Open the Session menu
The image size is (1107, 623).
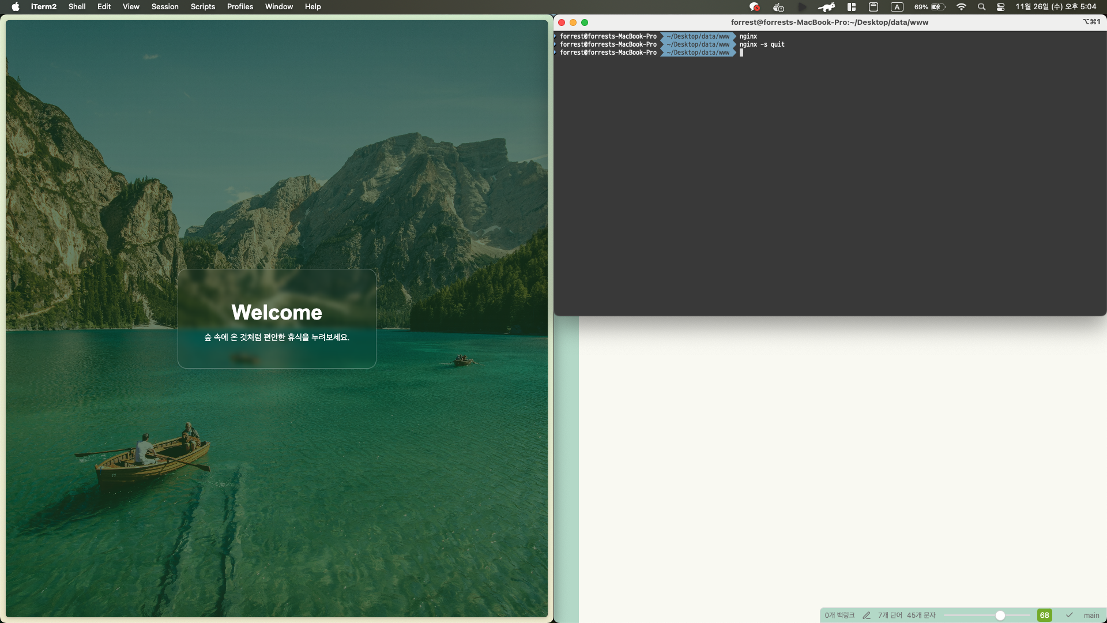165,7
